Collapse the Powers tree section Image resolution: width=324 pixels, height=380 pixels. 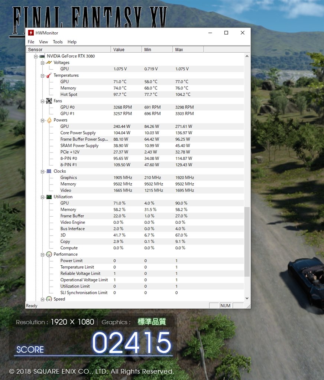pyautogui.click(x=42, y=121)
